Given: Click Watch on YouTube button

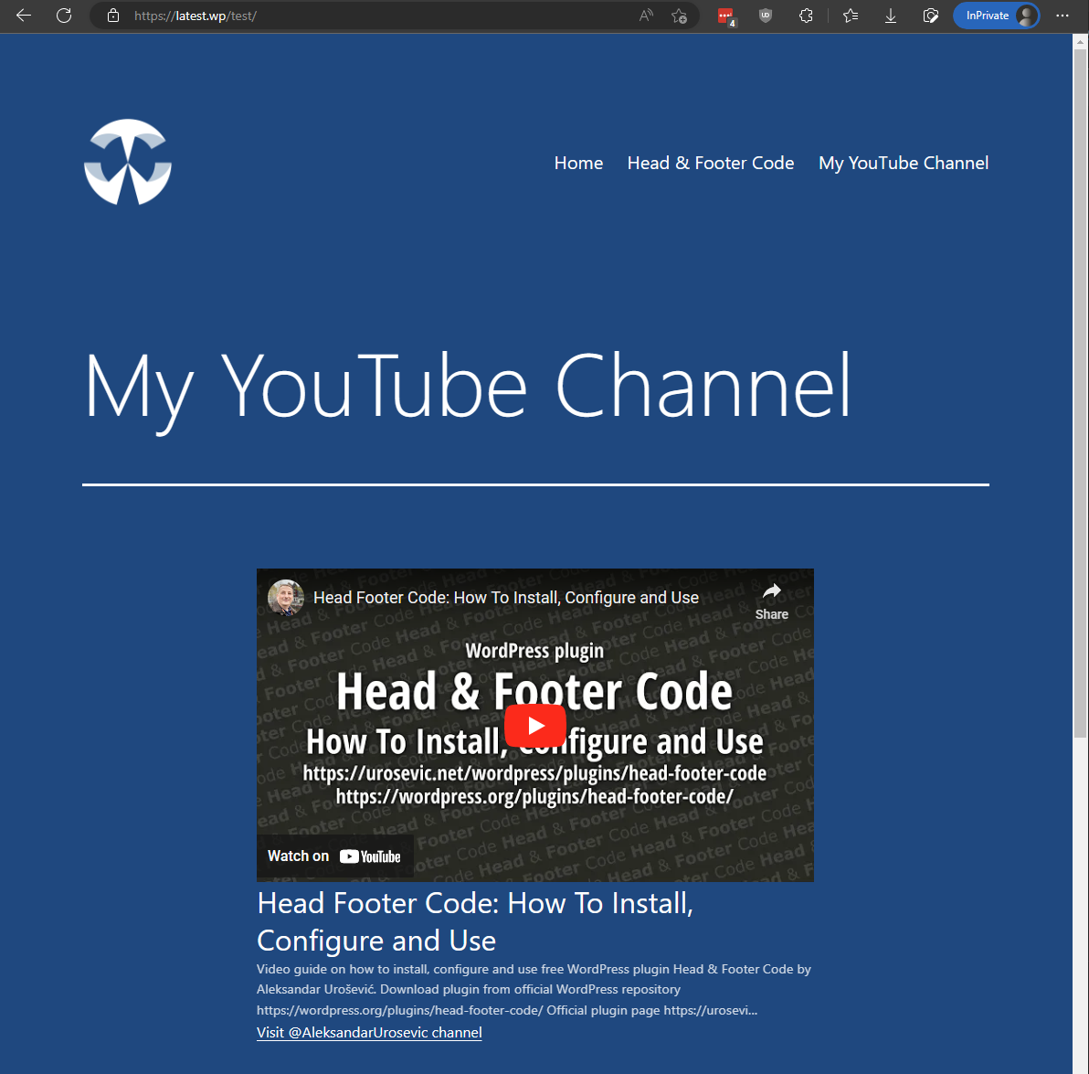Looking at the screenshot, I should click(334, 856).
